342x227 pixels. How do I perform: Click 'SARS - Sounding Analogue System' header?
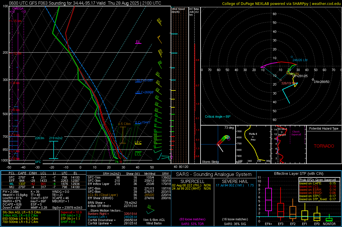214,175
